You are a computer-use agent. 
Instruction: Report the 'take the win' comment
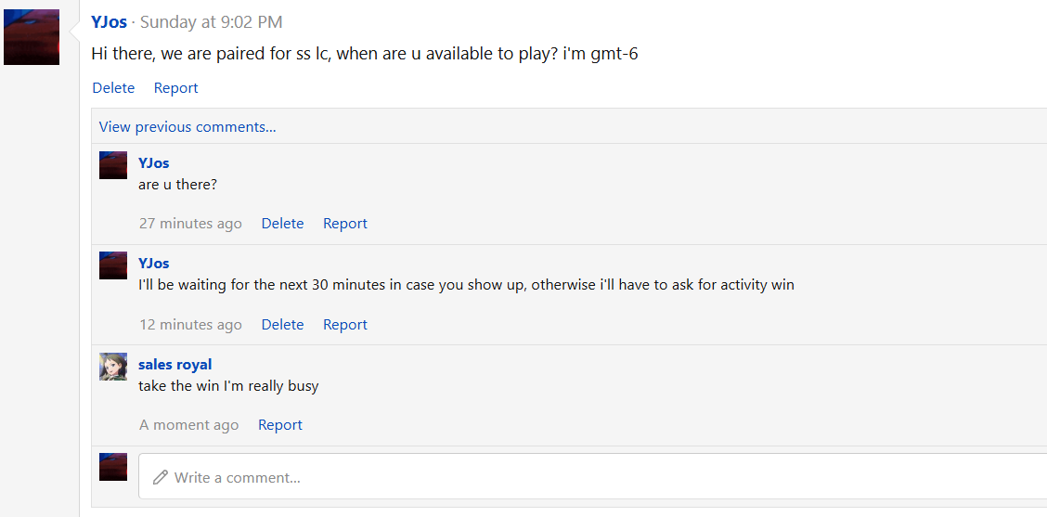(x=279, y=425)
